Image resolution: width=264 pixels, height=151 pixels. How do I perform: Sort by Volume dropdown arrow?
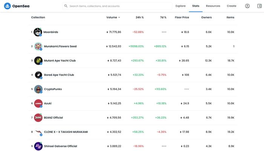point(119,17)
